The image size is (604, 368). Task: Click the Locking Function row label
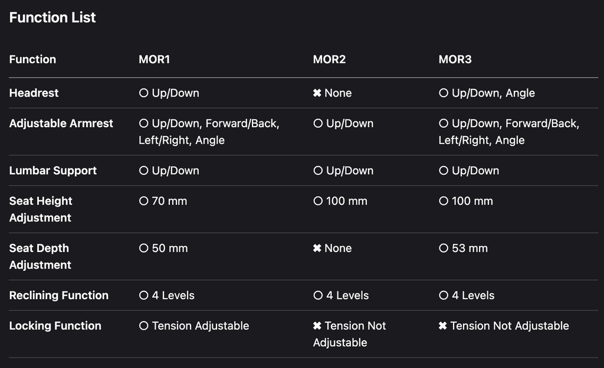(x=55, y=326)
